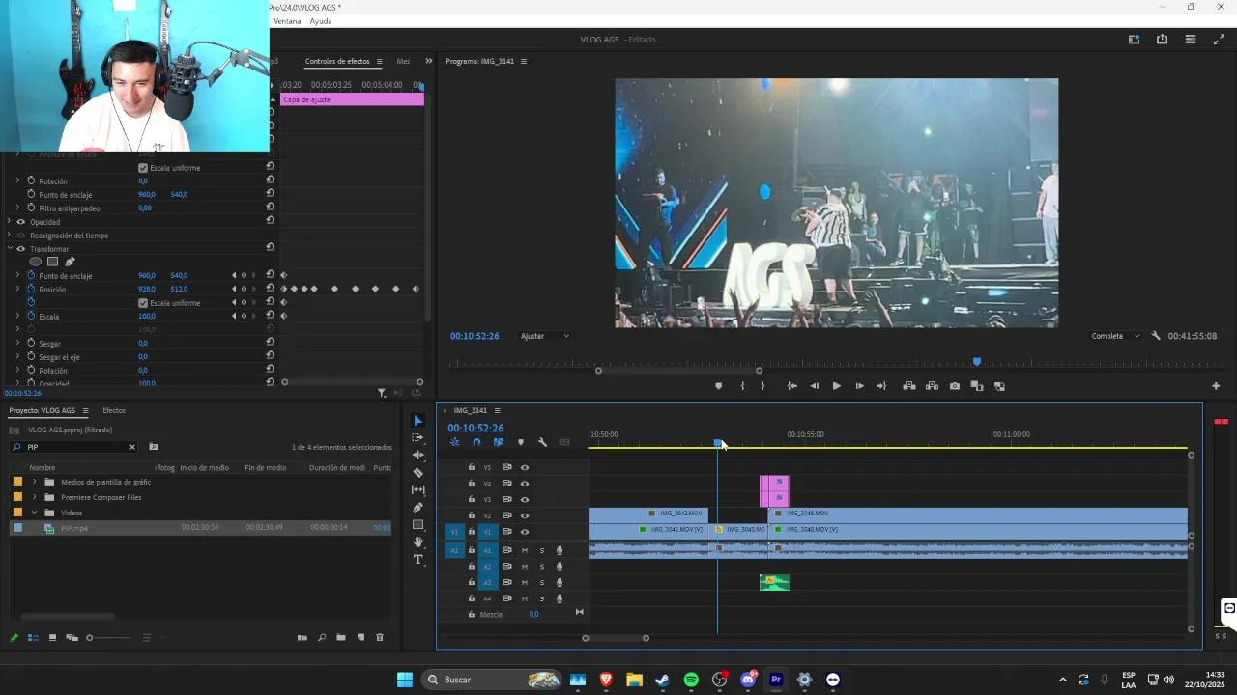
Task: Click the Program monitor wrench settings icon
Action: [x=1156, y=336]
